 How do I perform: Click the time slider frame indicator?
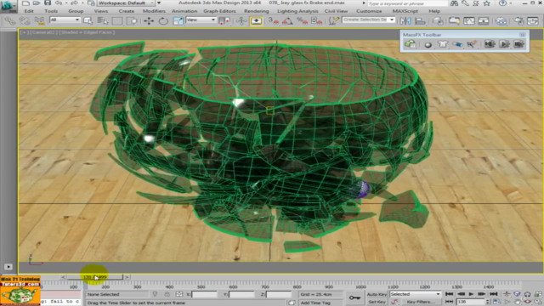point(94,277)
